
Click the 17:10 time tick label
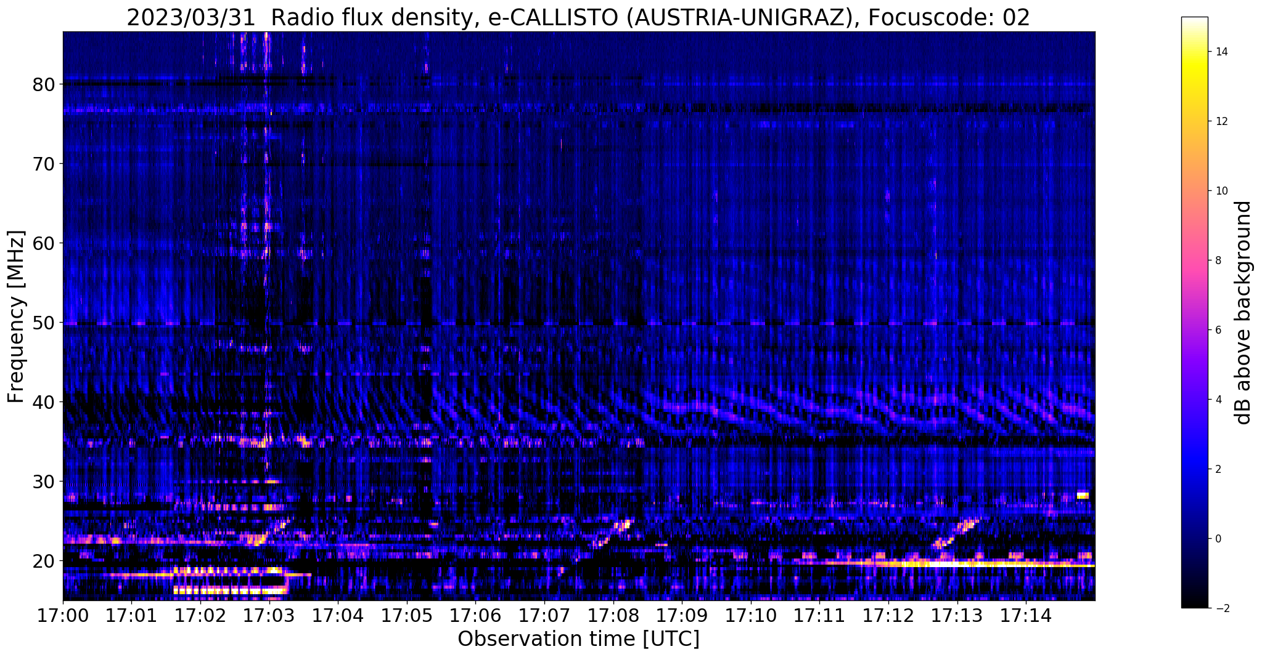(750, 615)
